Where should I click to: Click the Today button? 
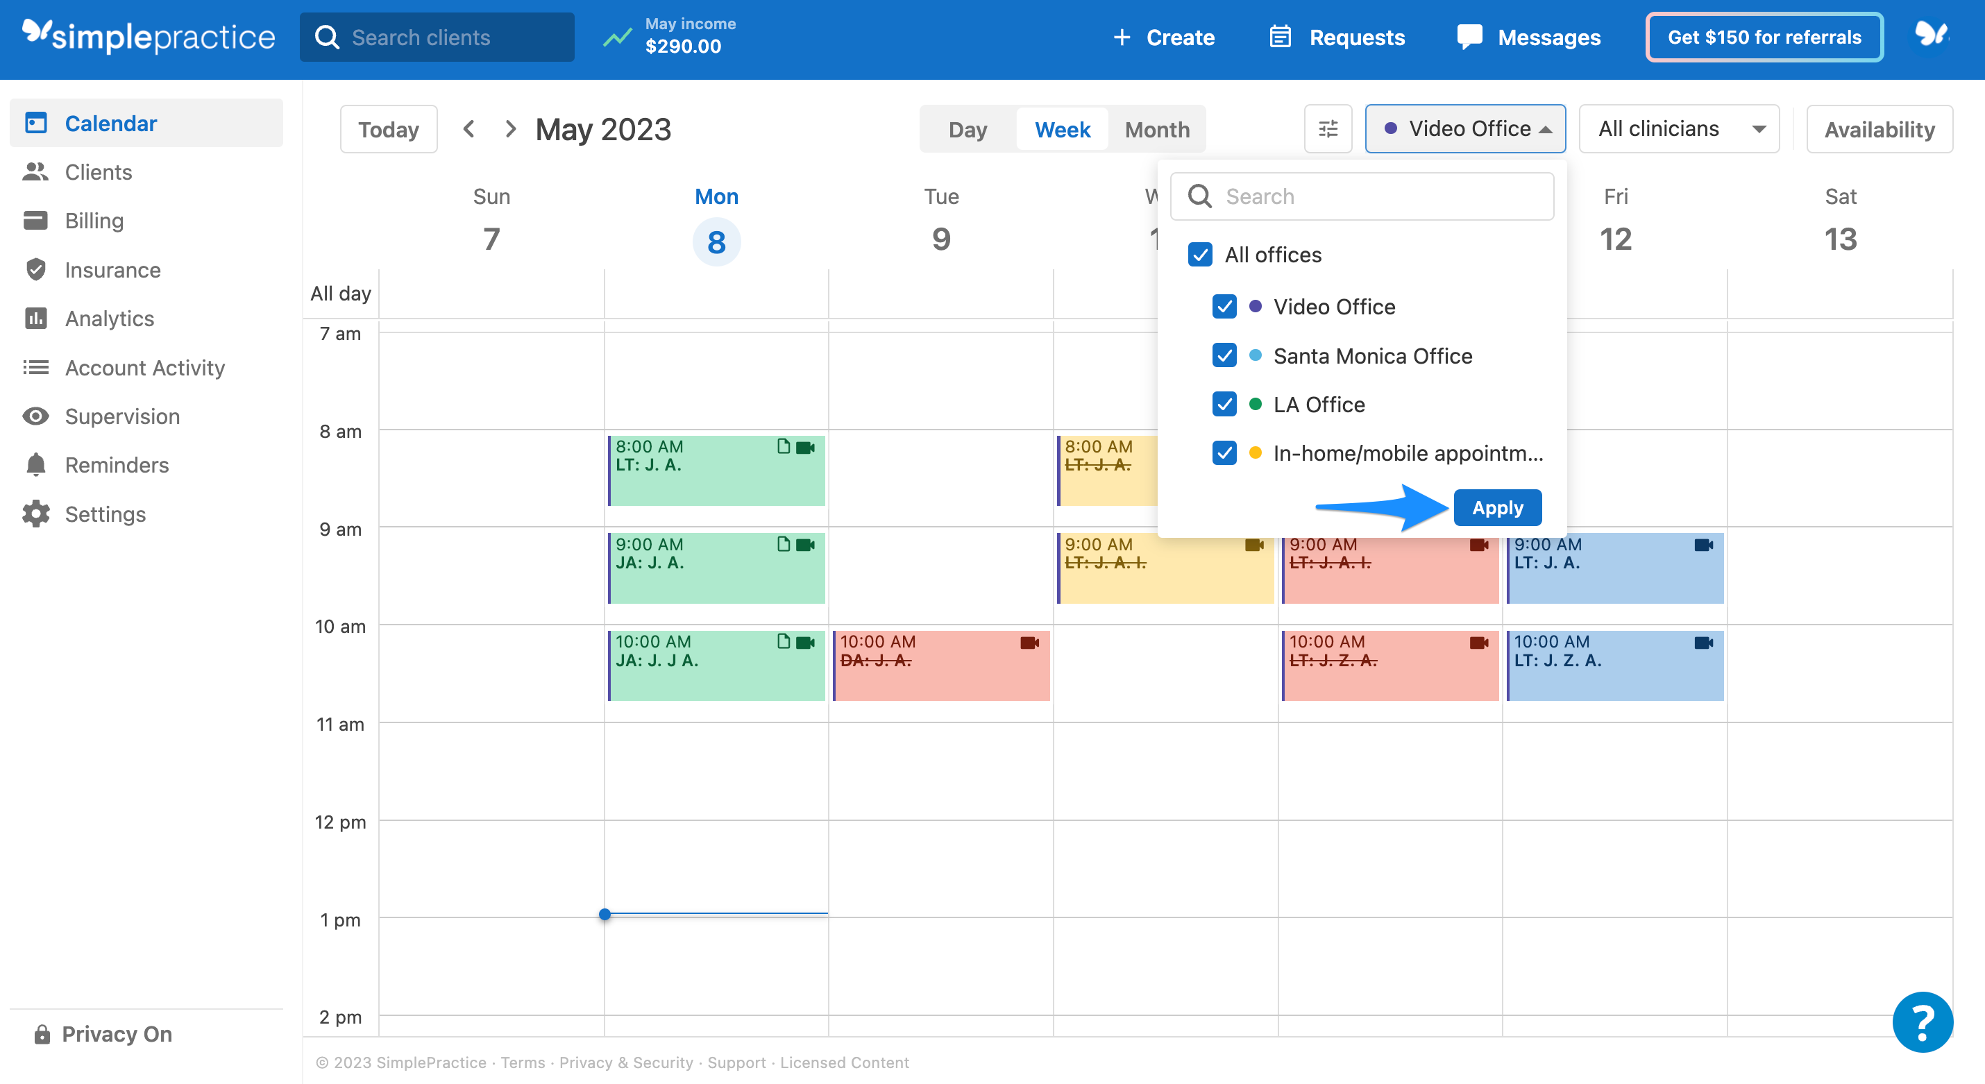(x=389, y=130)
